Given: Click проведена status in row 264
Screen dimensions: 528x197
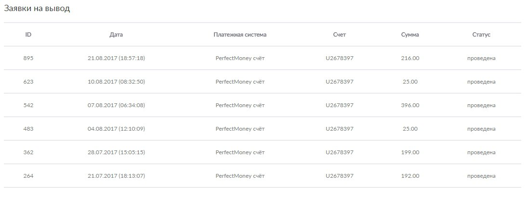Looking at the screenshot, I should [481, 176].
